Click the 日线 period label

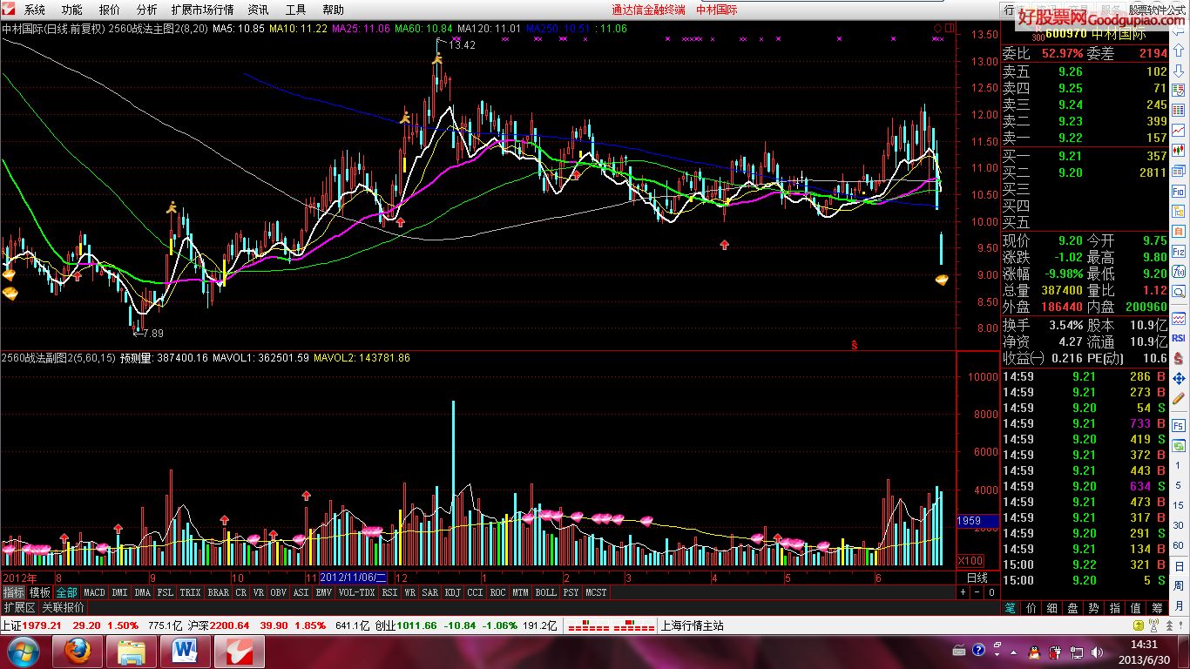point(977,578)
